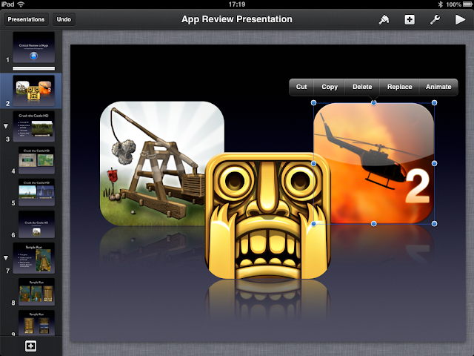The width and height of the screenshot is (474, 356).
Task: Select slide 3 Crush the Castle HD thumbnail
Action: (33, 126)
